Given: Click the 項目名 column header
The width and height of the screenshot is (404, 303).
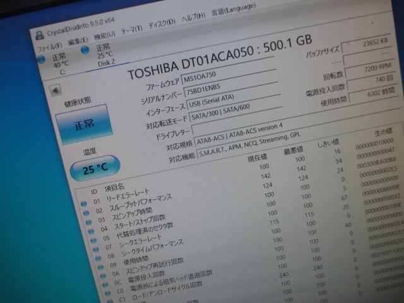Looking at the screenshot, I should [x=114, y=188].
